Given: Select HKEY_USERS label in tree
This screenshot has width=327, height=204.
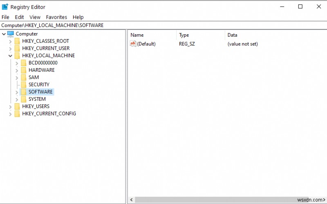Looking at the screenshot, I should (x=36, y=106).
